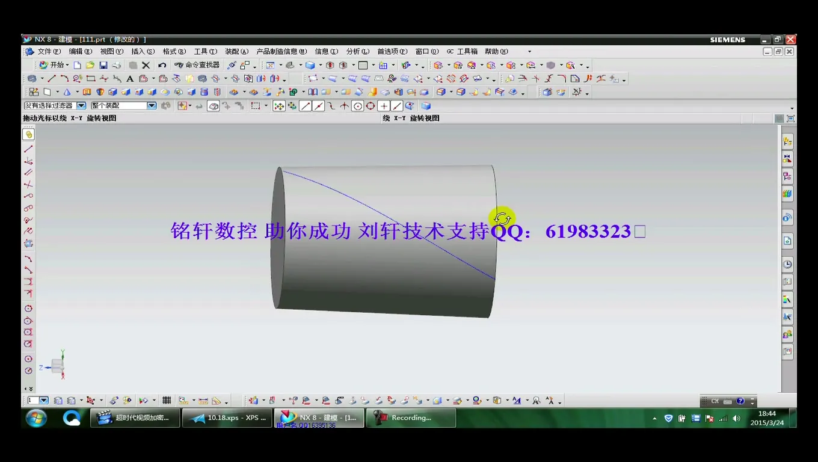Switch to the Recording app in the taskbar
The width and height of the screenshot is (818, 462).
(411, 417)
